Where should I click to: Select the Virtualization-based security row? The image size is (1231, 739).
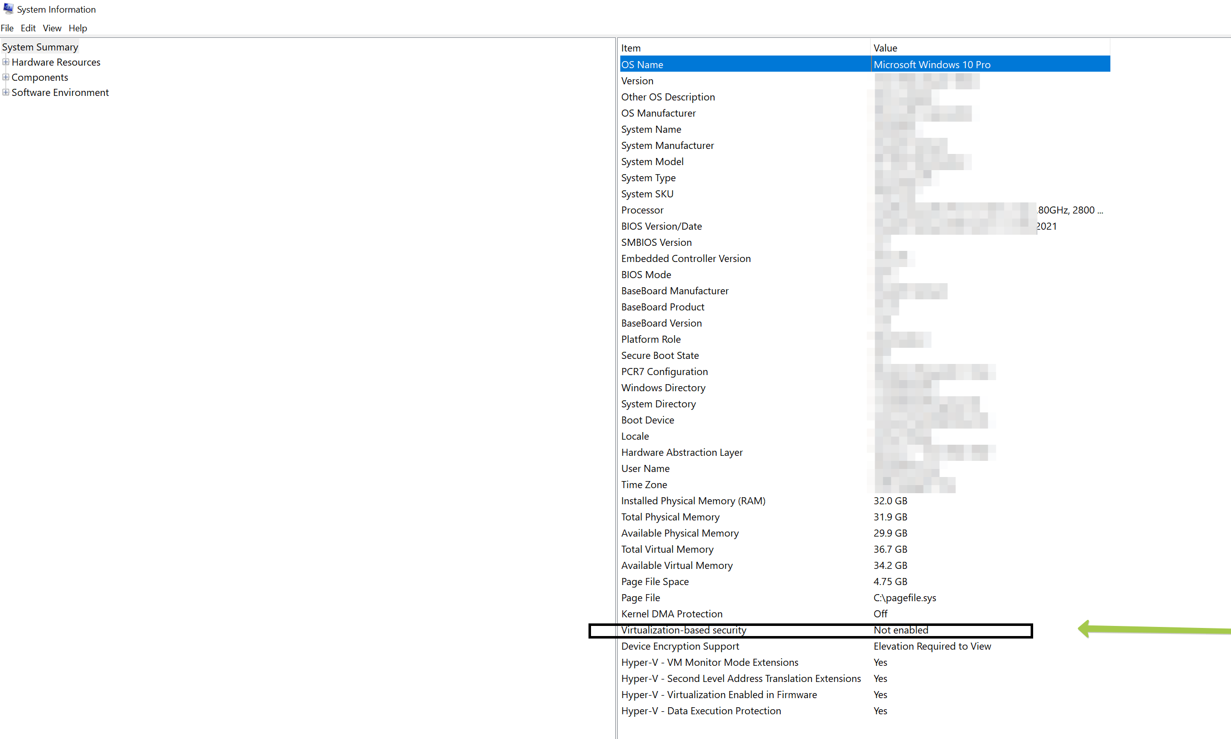tap(683, 630)
